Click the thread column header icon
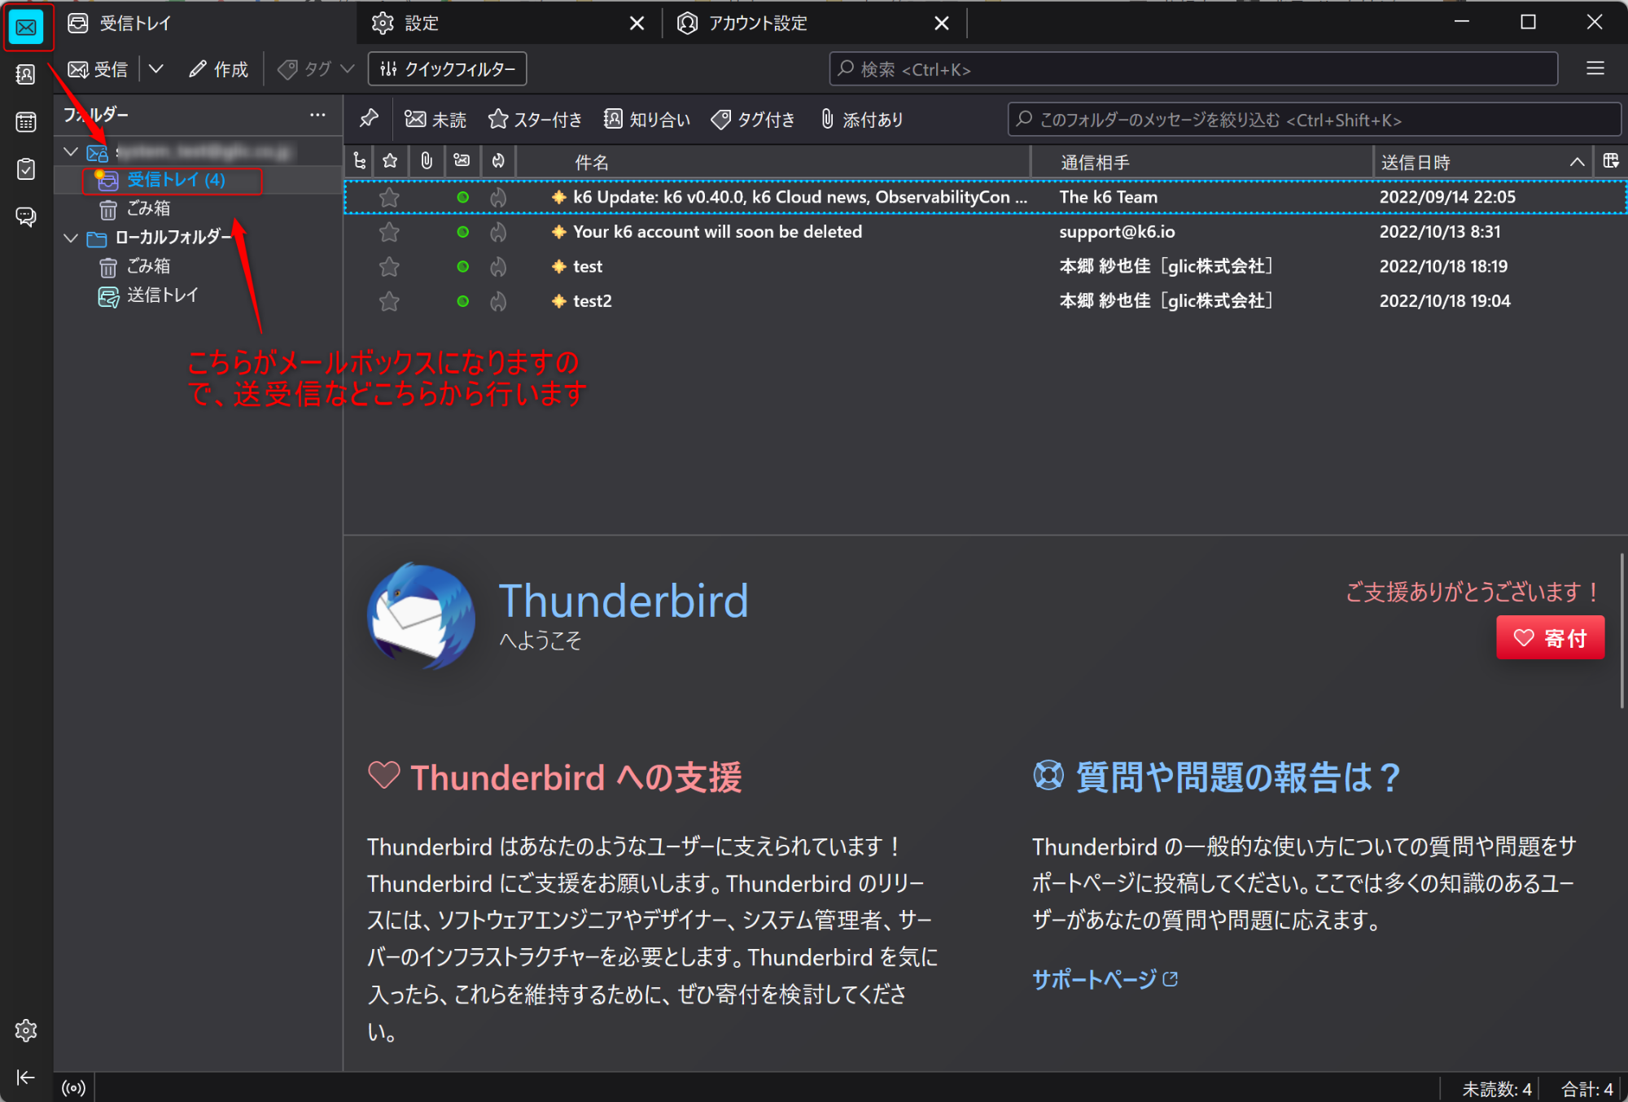 [x=359, y=161]
